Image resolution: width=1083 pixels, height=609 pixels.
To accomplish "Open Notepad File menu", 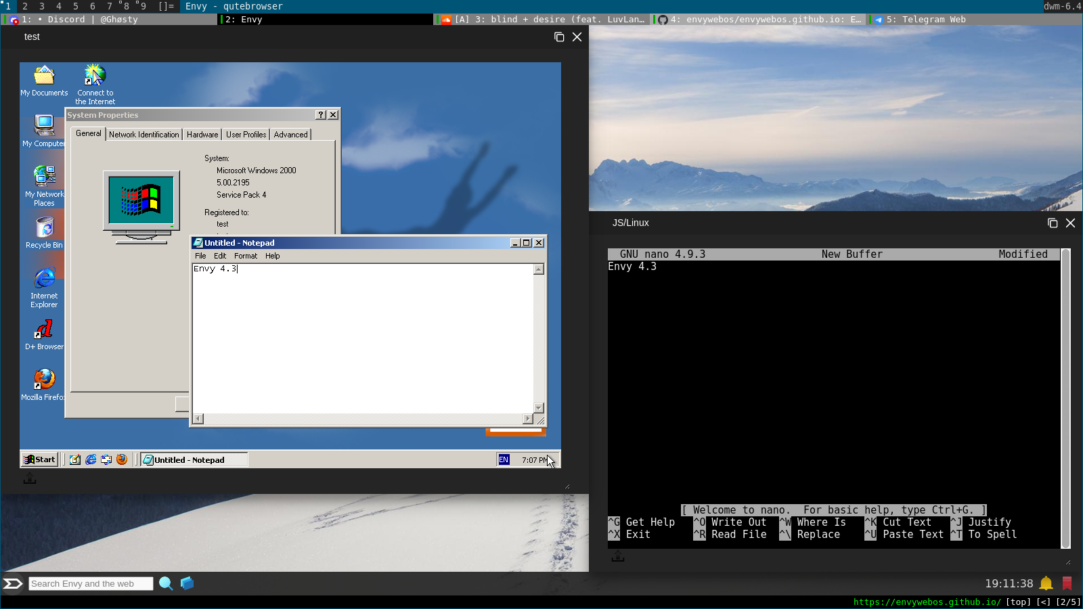I will [x=200, y=256].
